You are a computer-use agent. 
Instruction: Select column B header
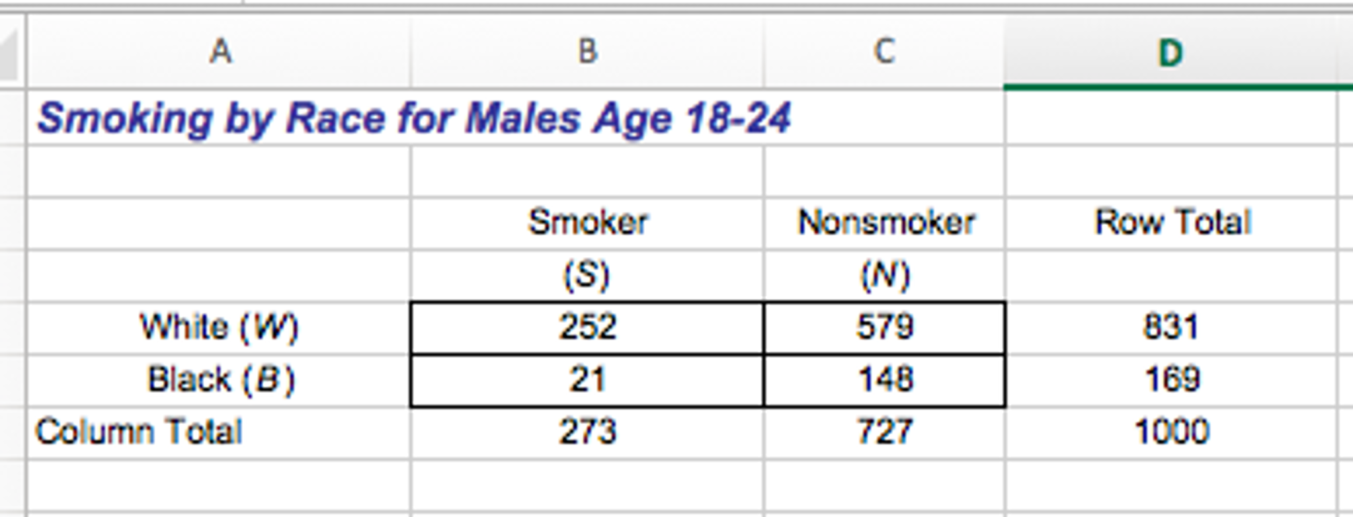tap(587, 51)
